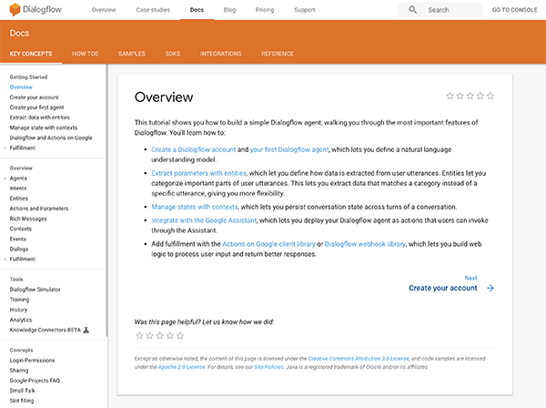Open Entities in sidebar
The height and width of the screenshot is (408, 546).
pyautogui.click(x=19, y=199)
